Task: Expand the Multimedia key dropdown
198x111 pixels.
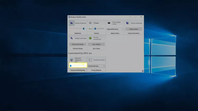Action: pyautogui.click(x=96, y=66)
